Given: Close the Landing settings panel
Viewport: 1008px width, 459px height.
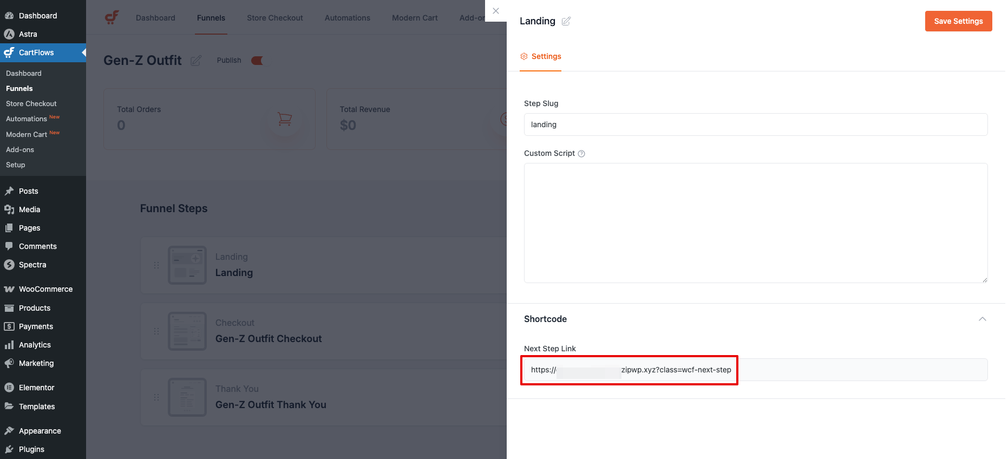Looking at the screenshot, I should click(x=496, y=11).
